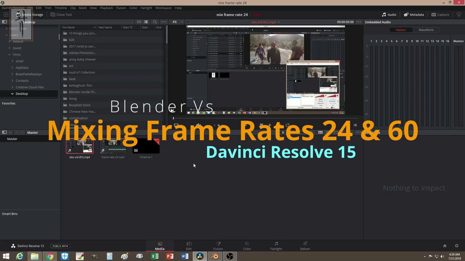Collapse the Hincc folder chevron
Image resolution: width=465 pixels, height=261 pixels.
coord(9,54)
